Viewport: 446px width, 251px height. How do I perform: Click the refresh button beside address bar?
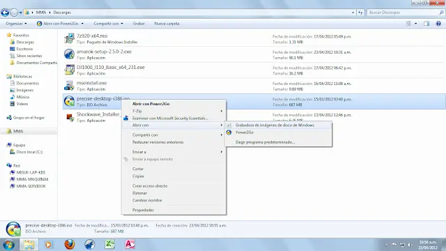[360, 13]
